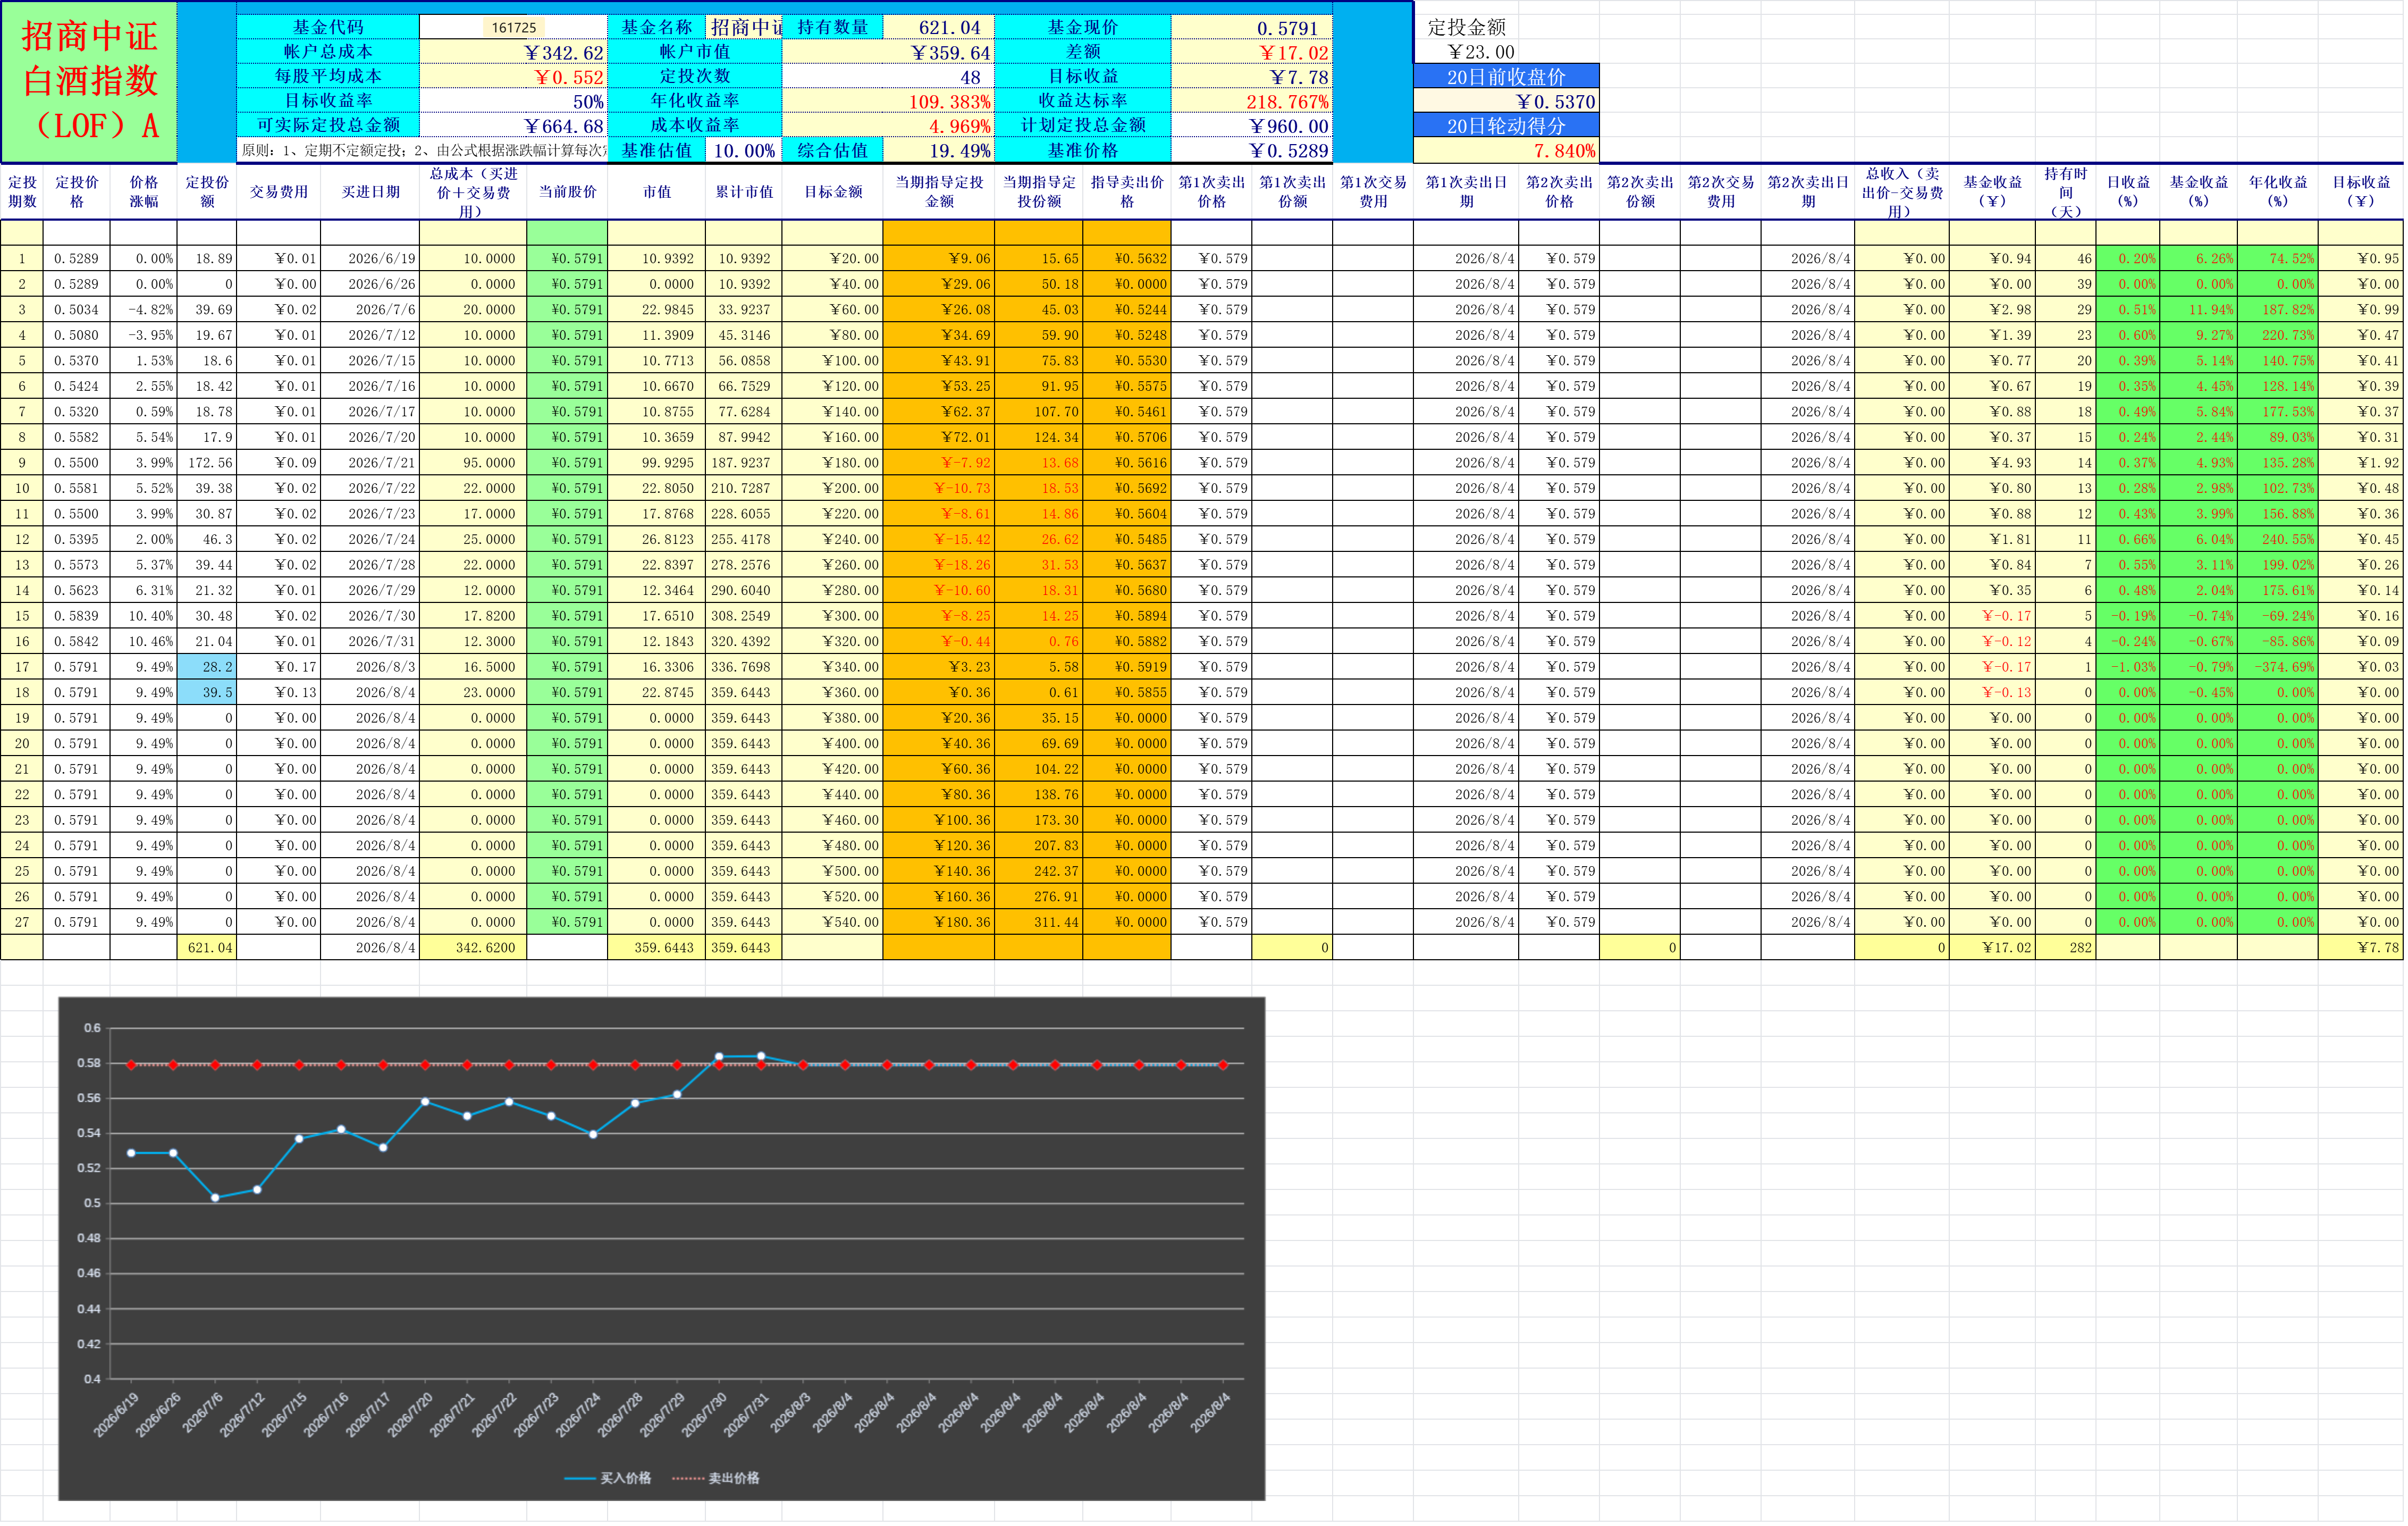Select the 原则 rules text cell

(x=422, y=150)
